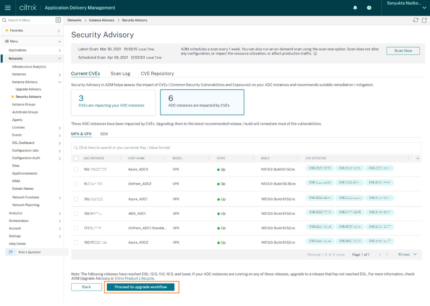Open the 10 rows per page dropdown

407,254
